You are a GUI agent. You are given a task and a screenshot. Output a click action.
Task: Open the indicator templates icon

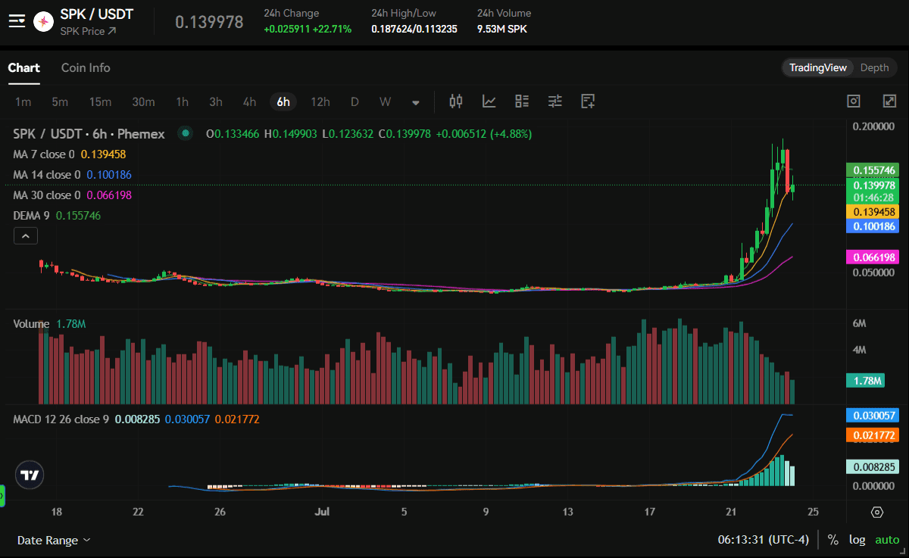tap(522, 101)
